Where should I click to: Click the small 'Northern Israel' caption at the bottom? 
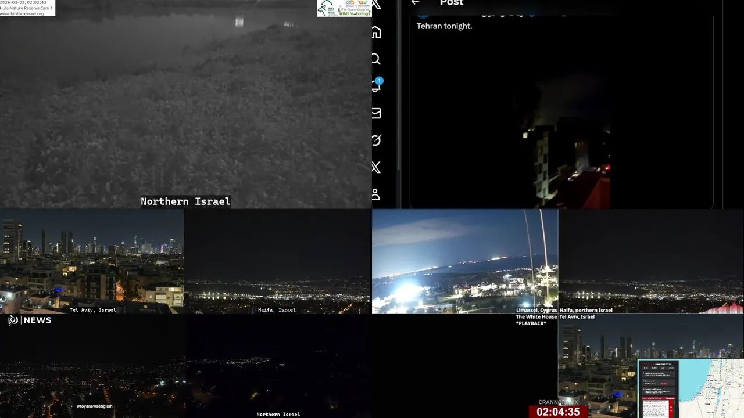coord(278,415)
